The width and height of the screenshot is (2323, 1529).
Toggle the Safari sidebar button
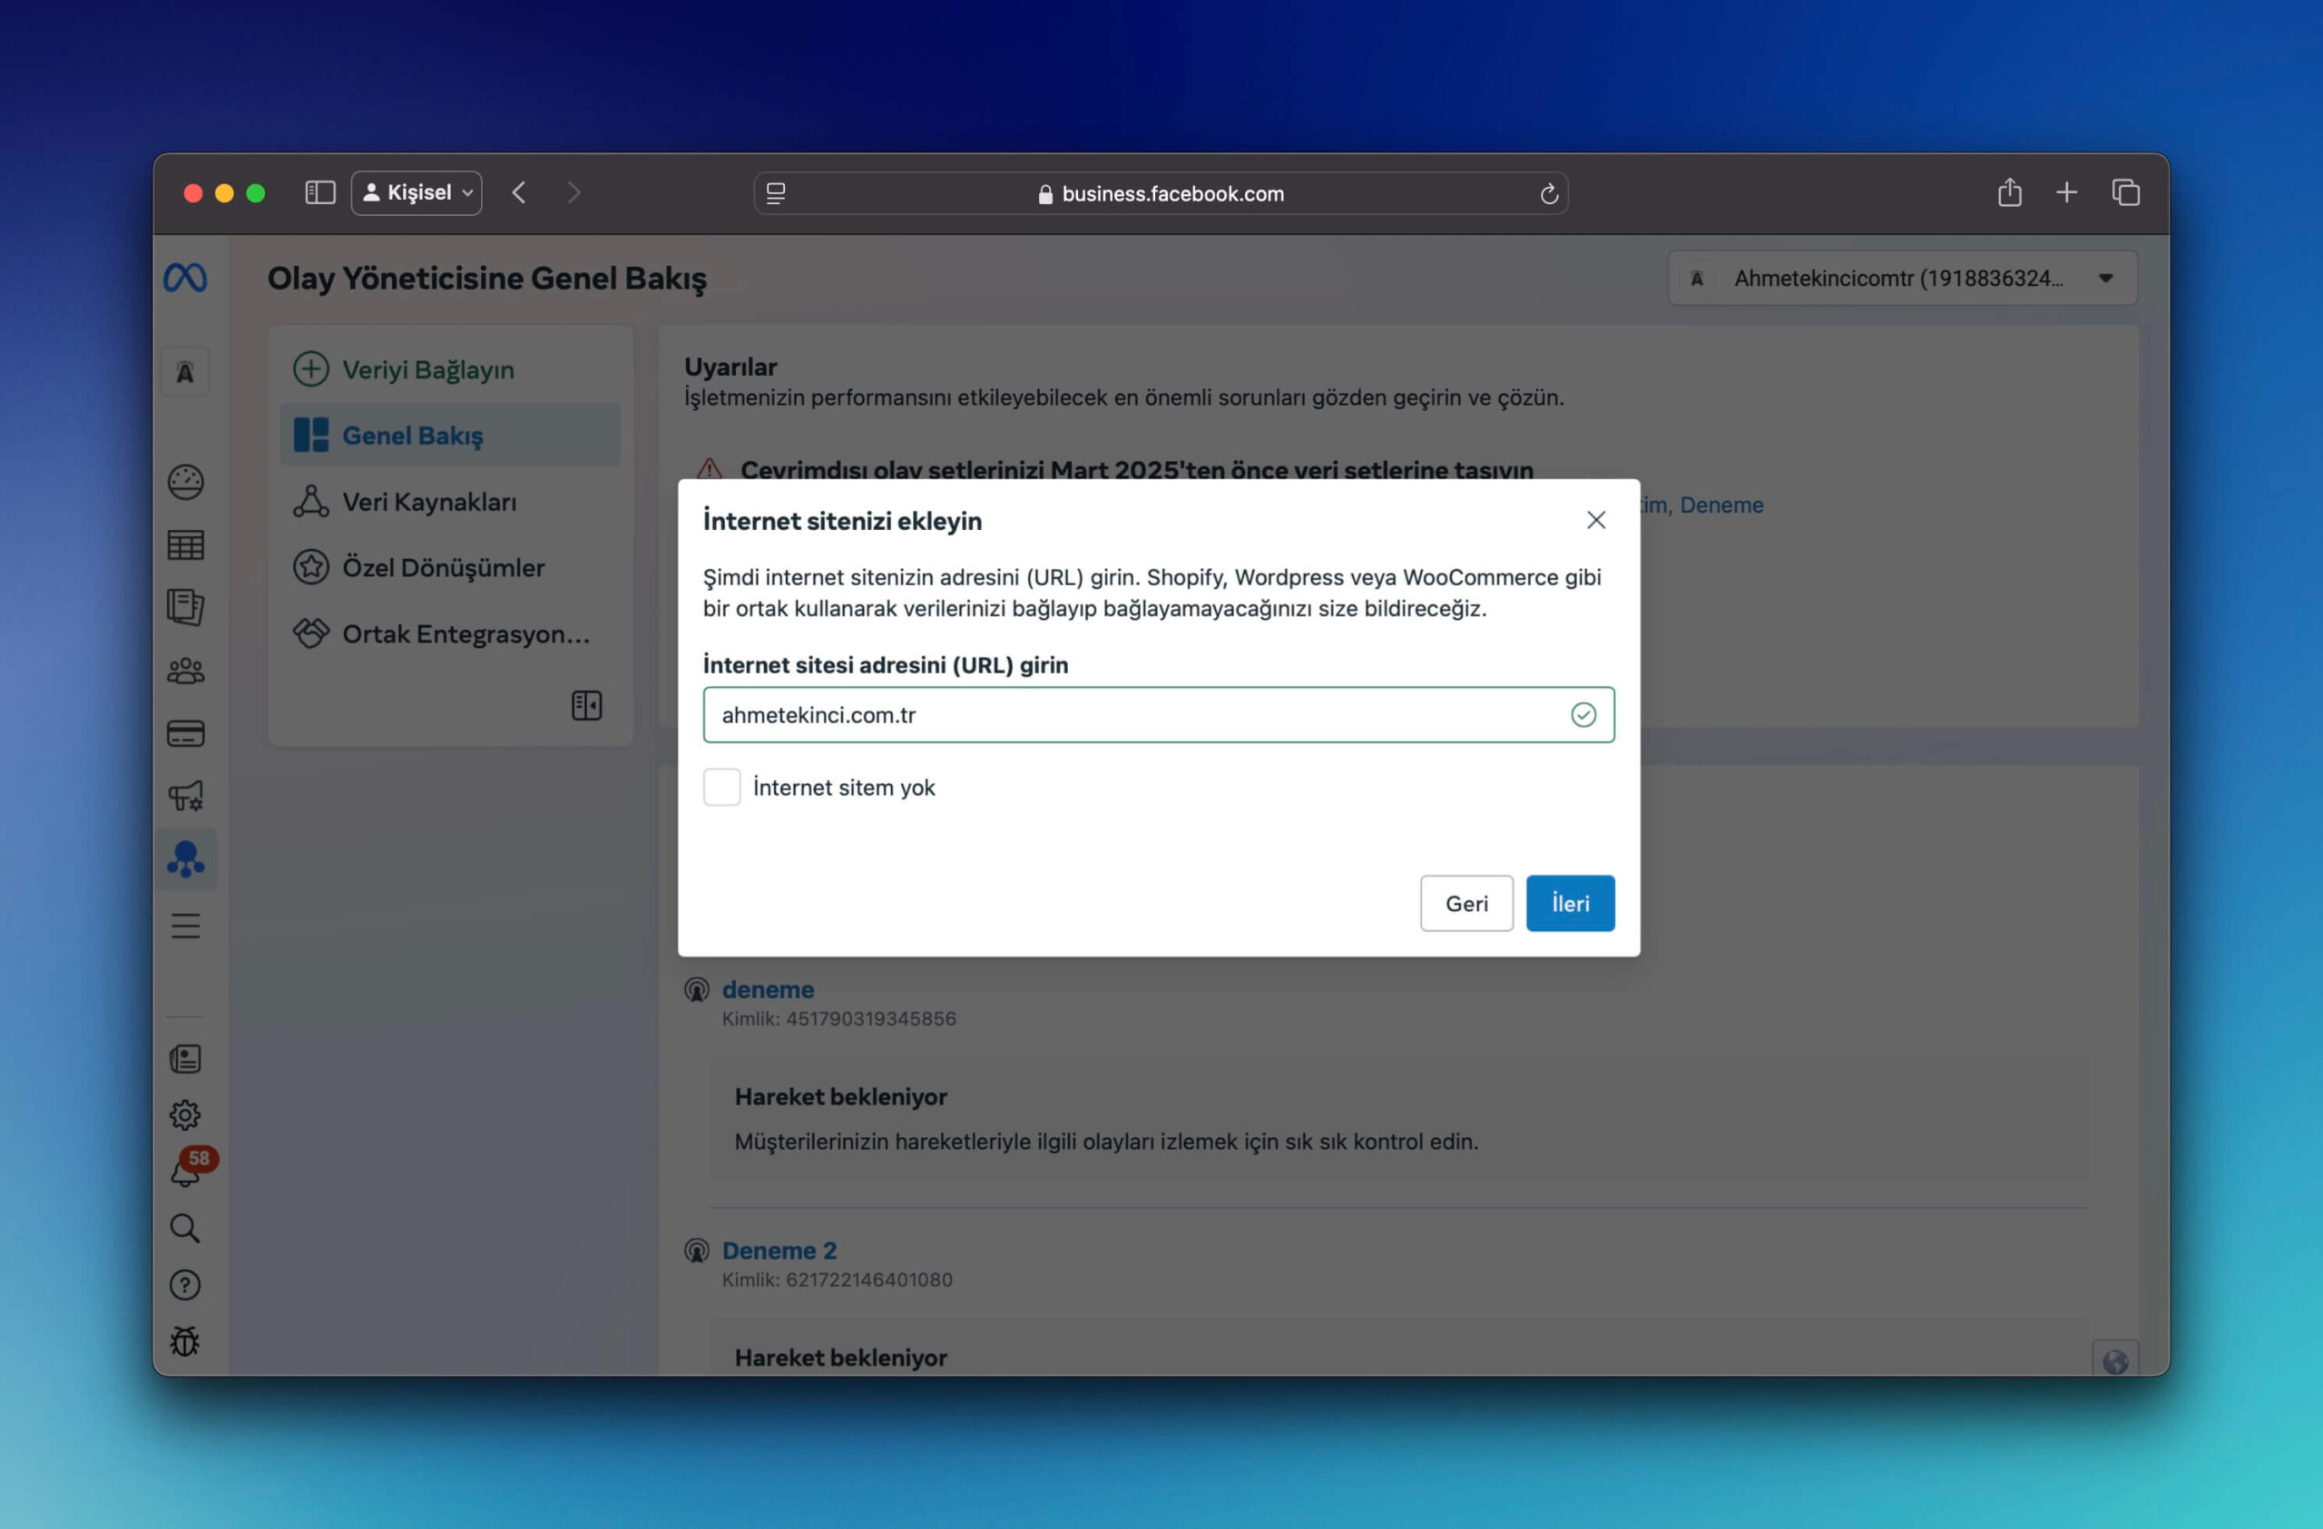320,193
